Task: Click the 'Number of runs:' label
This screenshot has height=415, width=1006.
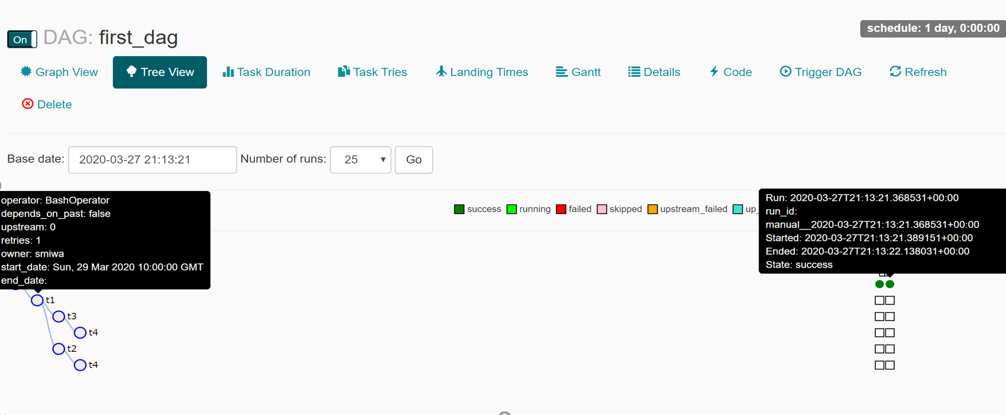Action: pos(283,159)
